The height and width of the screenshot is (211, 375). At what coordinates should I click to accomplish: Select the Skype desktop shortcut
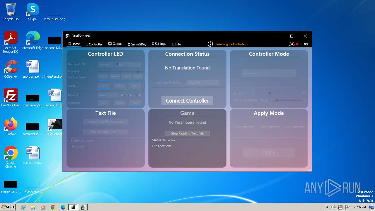click(x=33, y=12)
